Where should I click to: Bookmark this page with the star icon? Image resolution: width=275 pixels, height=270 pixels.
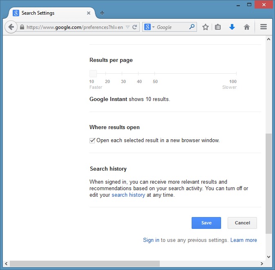pyautogui.click(x=206, y=27)
